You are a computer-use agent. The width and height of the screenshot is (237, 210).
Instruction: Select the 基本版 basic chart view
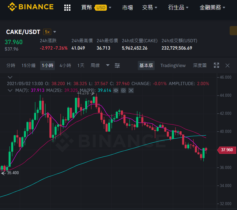click(x=146, y=66)
